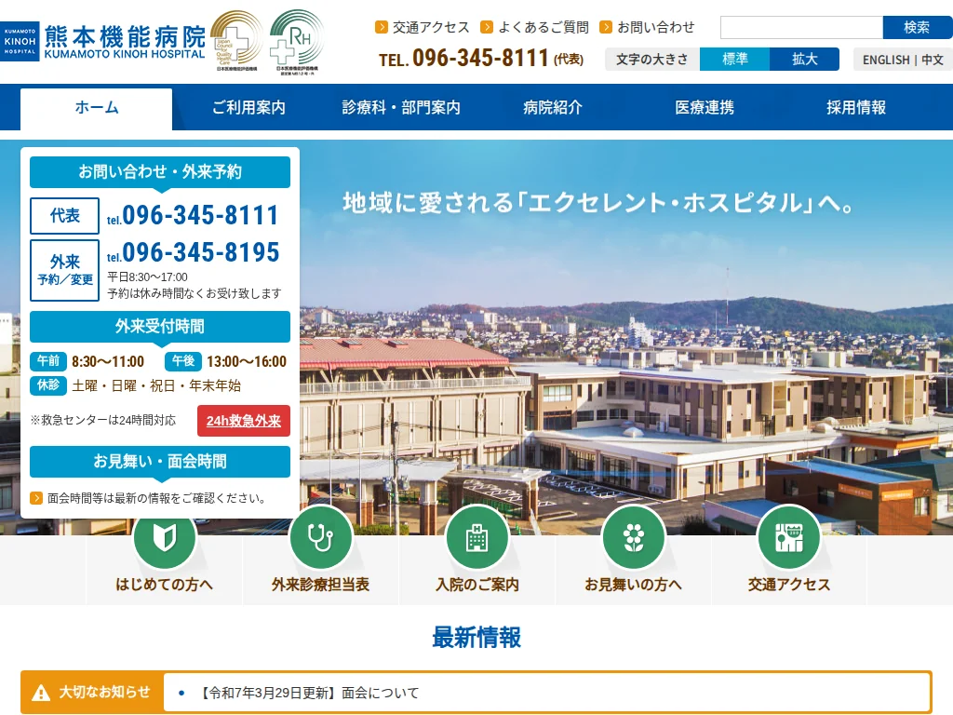Click orange arrow icon beside 交通アクセス

click(381, 27)
